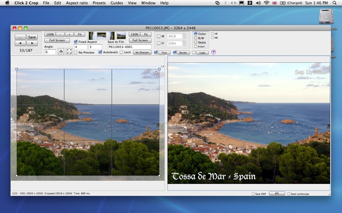Click the Logo settings button
342x213 pixels.
pos(202,52)
